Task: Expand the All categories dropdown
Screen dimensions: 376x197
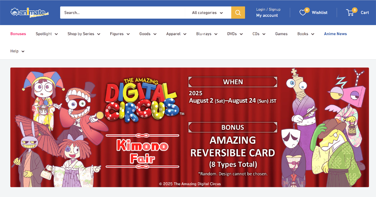Action: pyautogui.click(x=207, y=13)
